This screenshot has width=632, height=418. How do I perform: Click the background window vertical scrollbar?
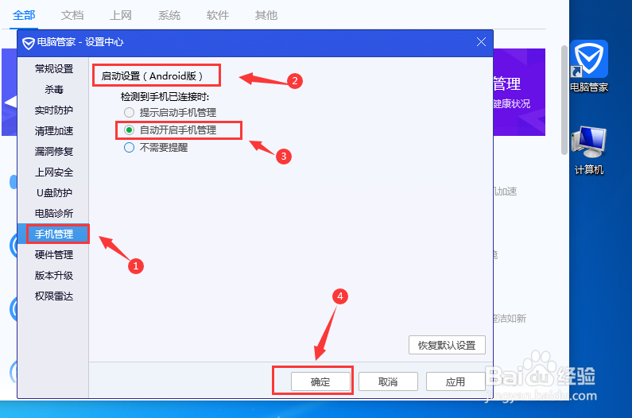coord(564,100)
